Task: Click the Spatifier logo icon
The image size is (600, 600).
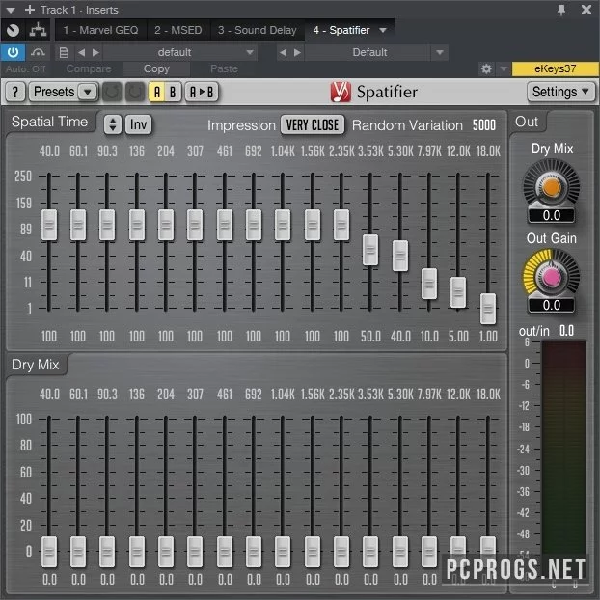Action: (341, 92)
